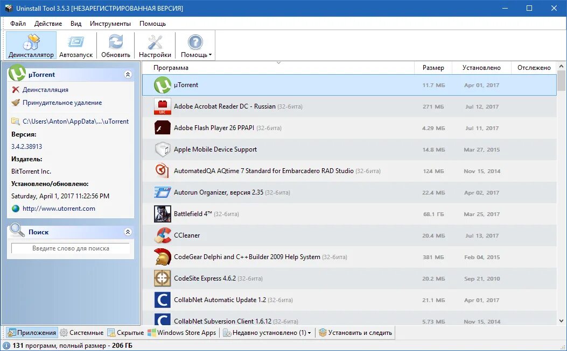Select the Autorun Organizer icon
Image resolution: width=567 pixels, height=351 pixels.
(163, 192)
